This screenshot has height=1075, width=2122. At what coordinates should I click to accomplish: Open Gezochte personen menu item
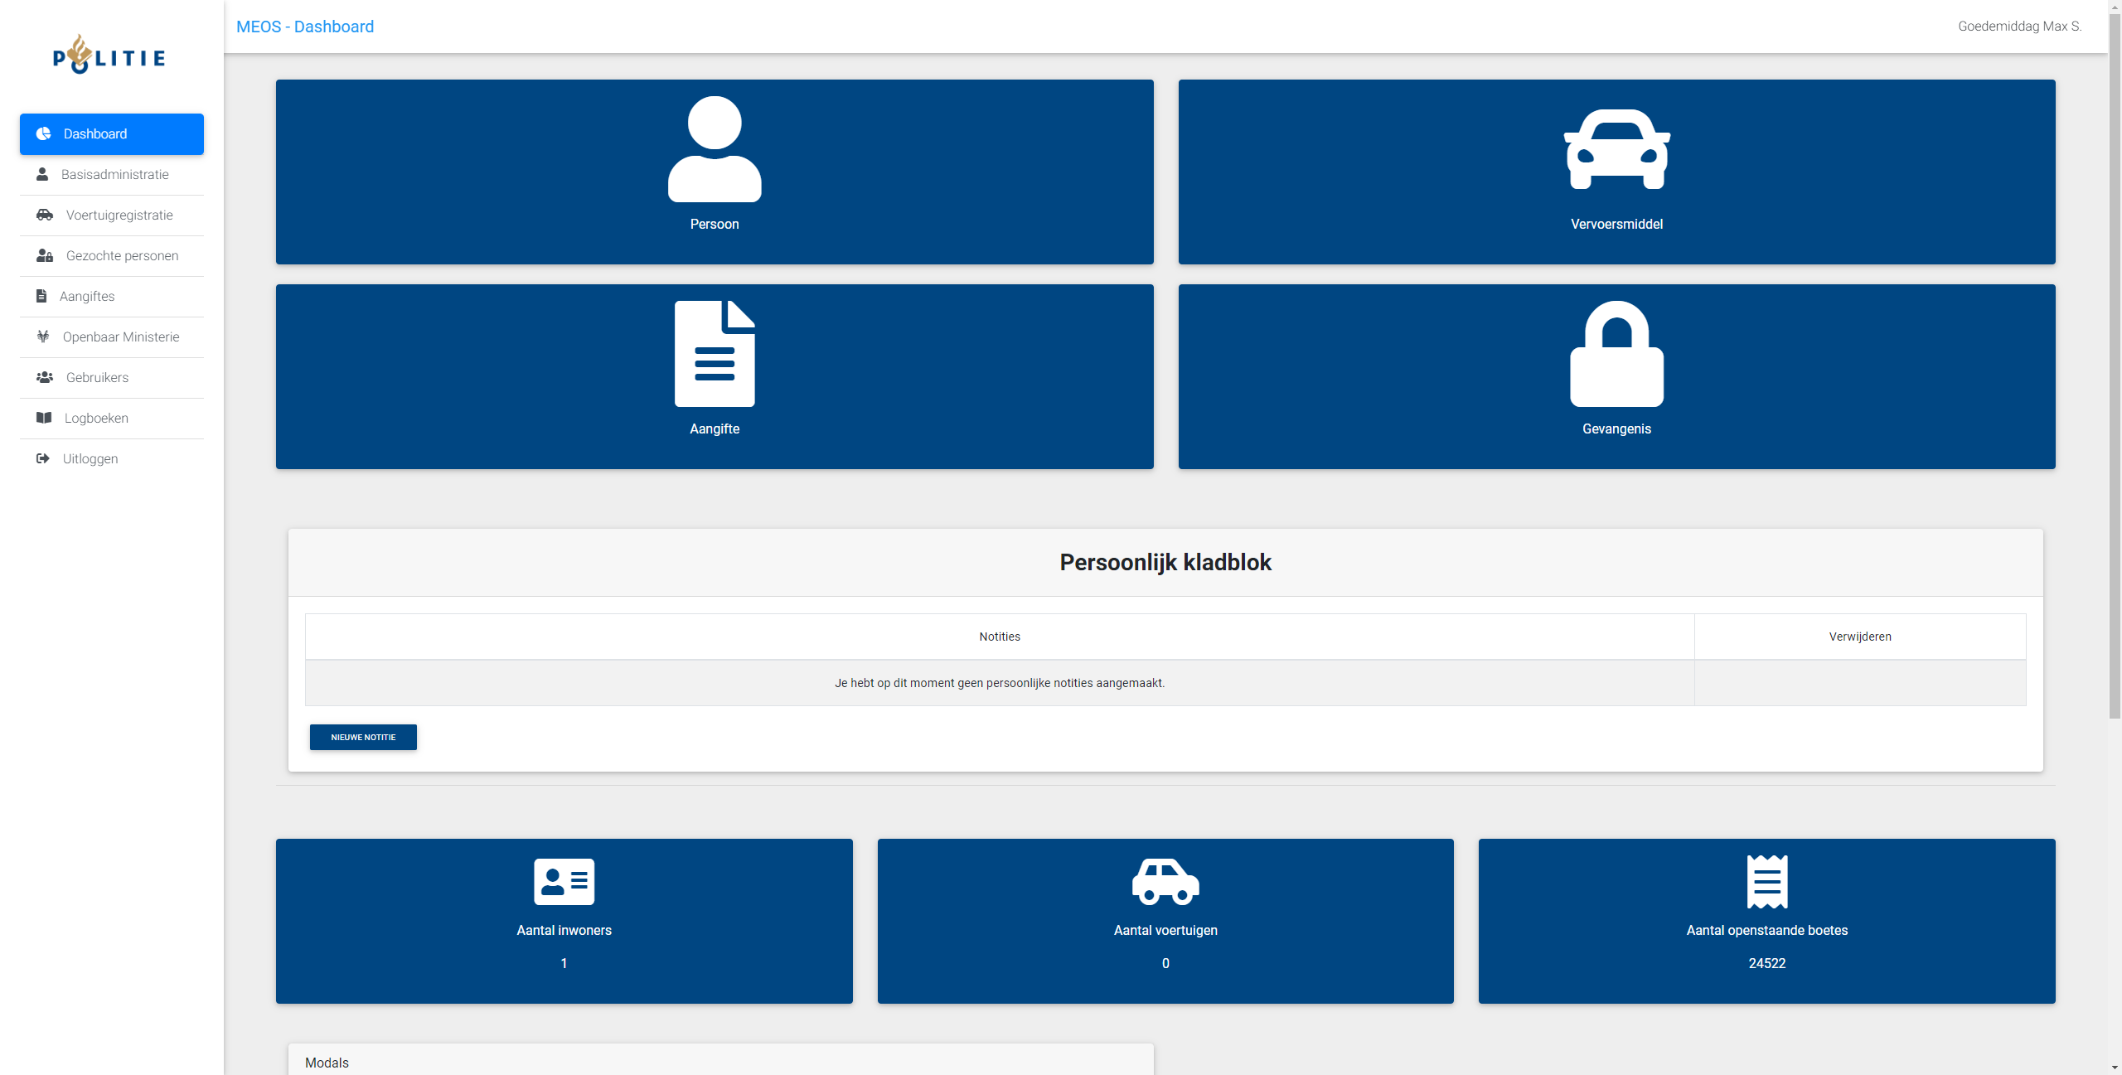122,256
